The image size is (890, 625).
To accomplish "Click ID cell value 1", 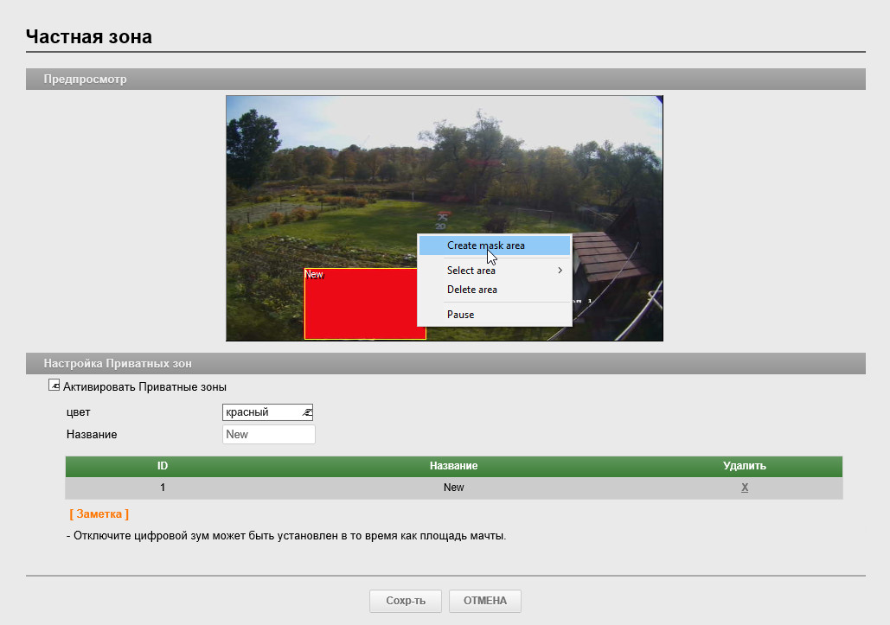I will (x=163, y=488).
